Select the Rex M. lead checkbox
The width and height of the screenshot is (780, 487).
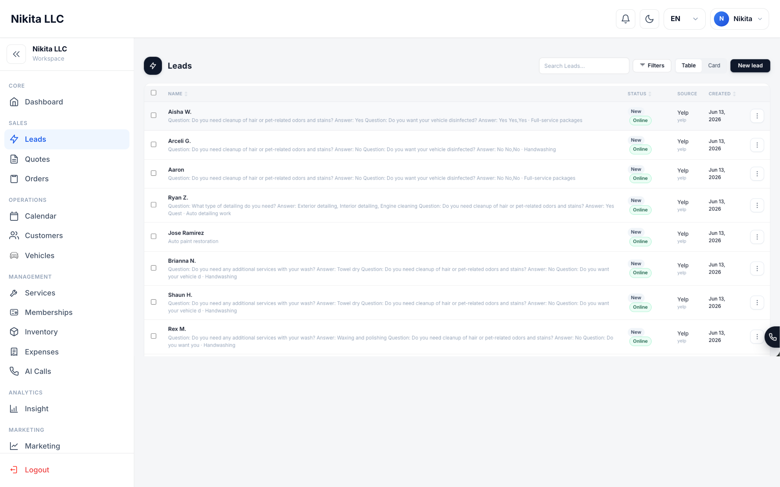point(153,336)
